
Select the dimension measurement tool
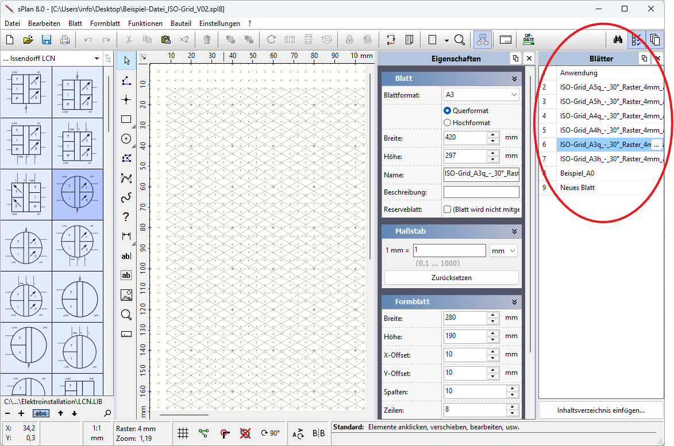click(x=126, y=236)
